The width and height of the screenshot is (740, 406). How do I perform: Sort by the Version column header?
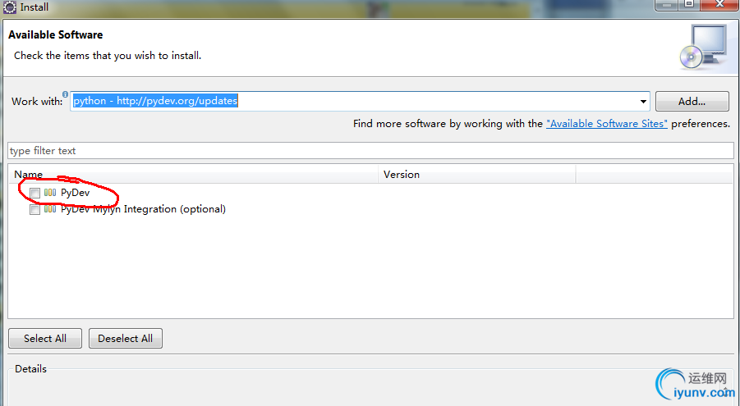(477, 175)
